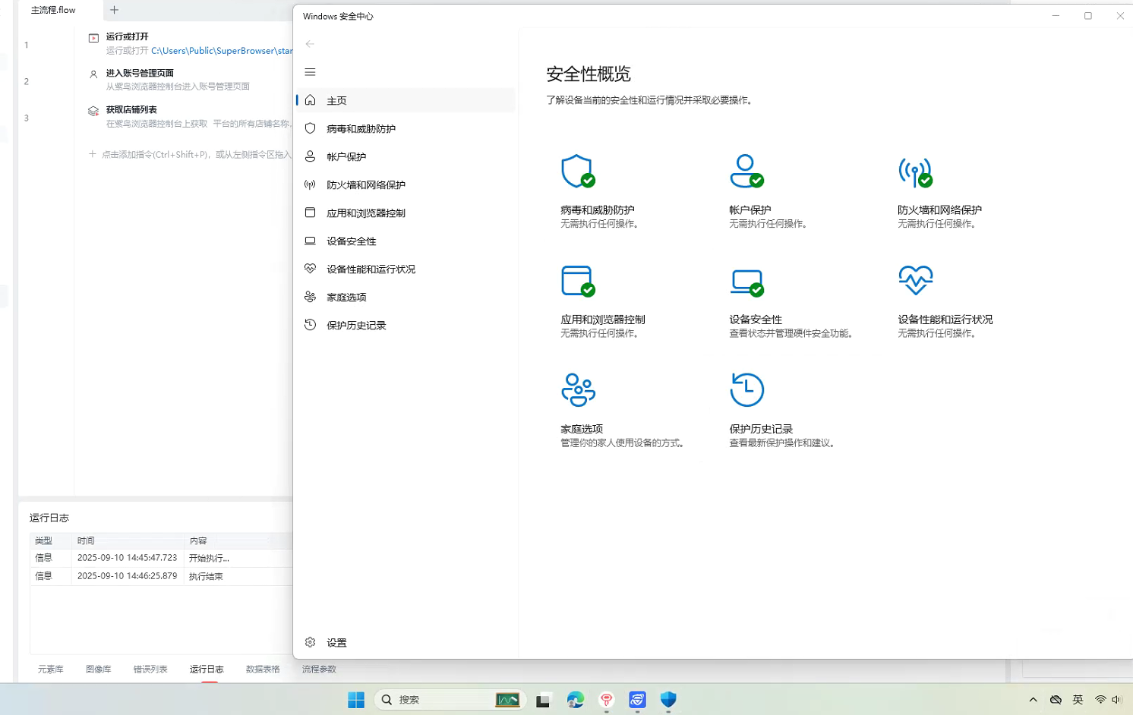Expand hidden system tray icons chevron
Viewport: 1133px width, 715px height.
pyautogui.click(x=1033, y=700)
